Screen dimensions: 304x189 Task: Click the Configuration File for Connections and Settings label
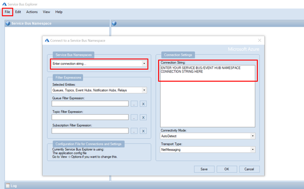(88, 144)
